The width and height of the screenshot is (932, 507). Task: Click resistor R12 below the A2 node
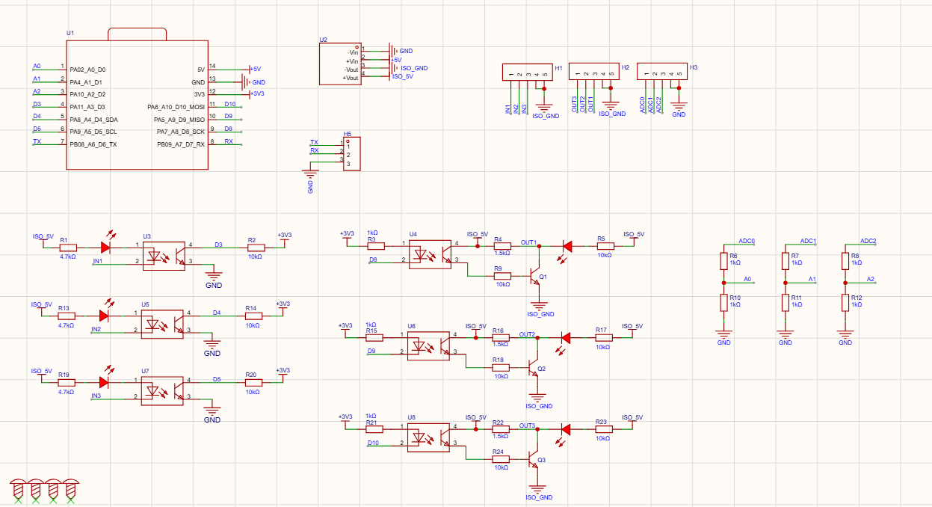(845, 301)
